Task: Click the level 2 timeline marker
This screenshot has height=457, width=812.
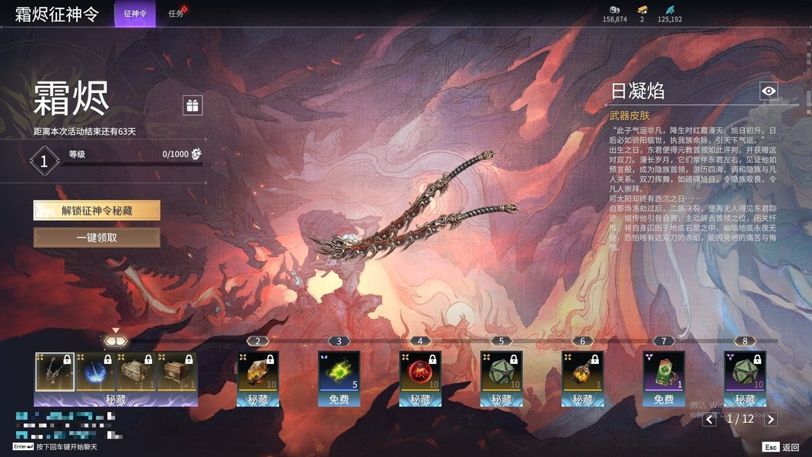Action: (258, 341)
